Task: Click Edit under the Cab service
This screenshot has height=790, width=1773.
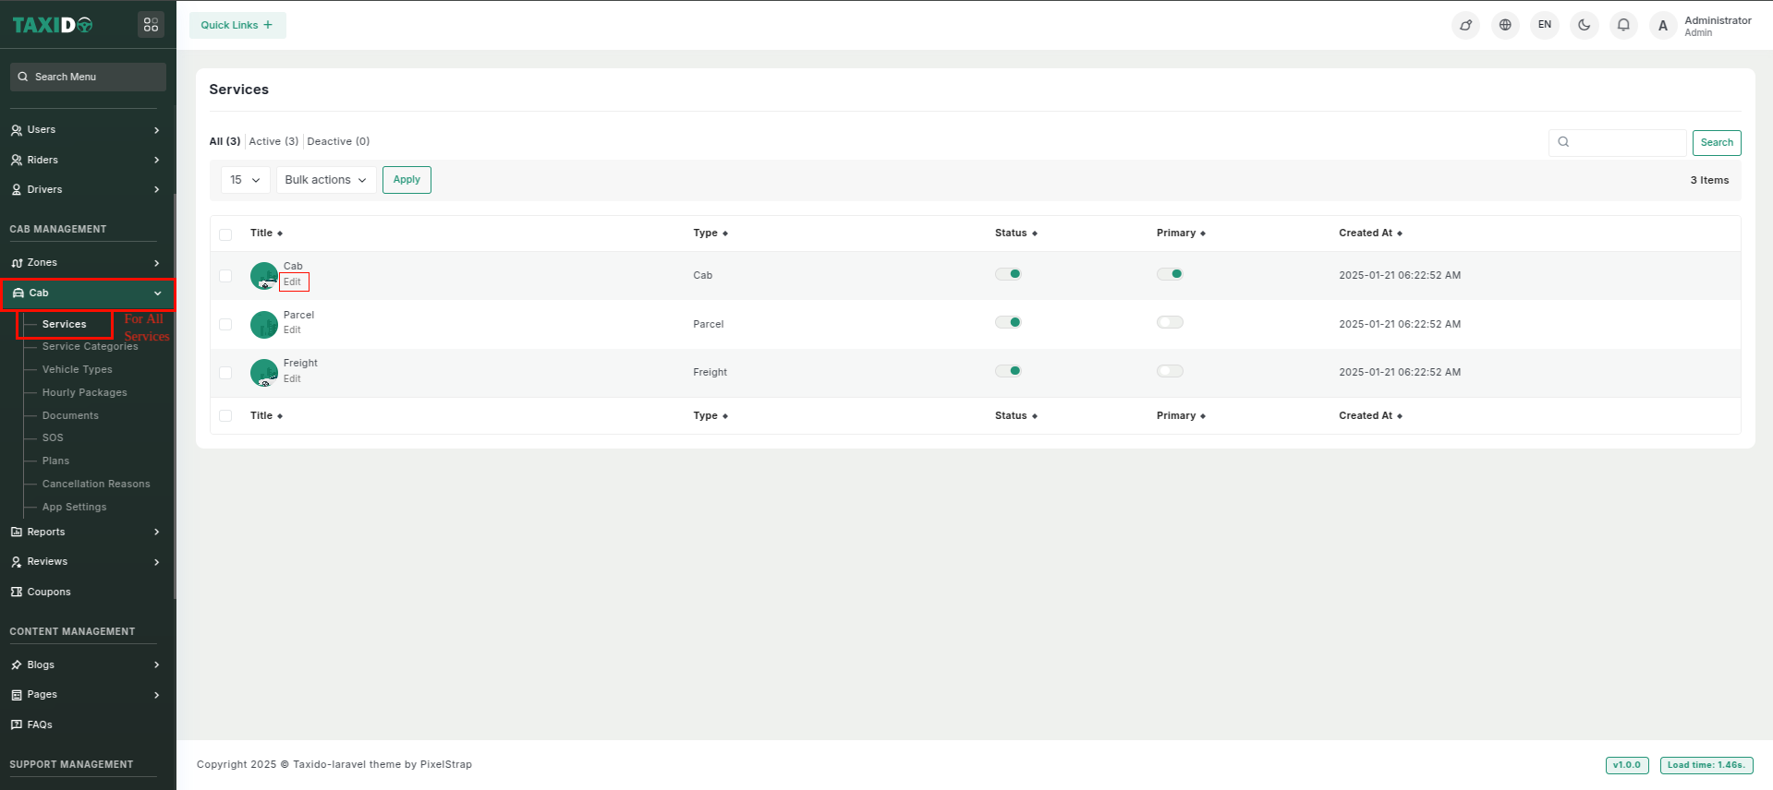Action: pos(293,282)
